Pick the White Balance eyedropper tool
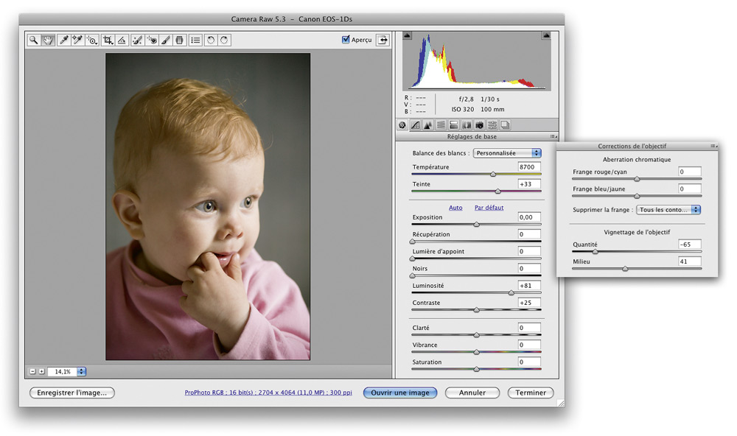Viewport: 737px width, 436px height. (63, 41)
